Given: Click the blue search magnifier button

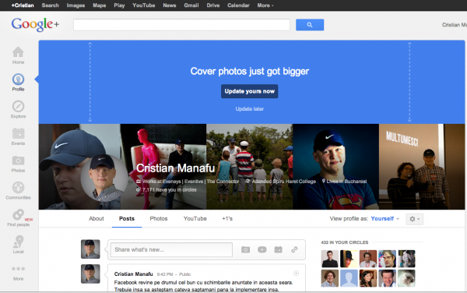Looking at the screenshot, I should (x=310, y=25).
